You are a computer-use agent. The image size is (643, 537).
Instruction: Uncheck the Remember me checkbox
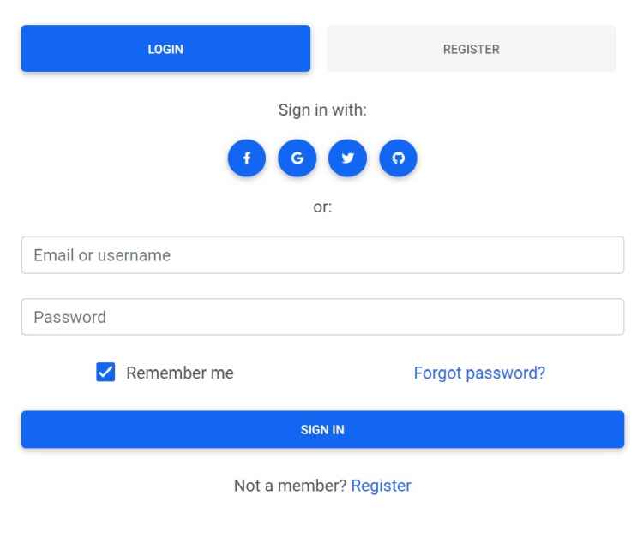click(x=105, y=373)
